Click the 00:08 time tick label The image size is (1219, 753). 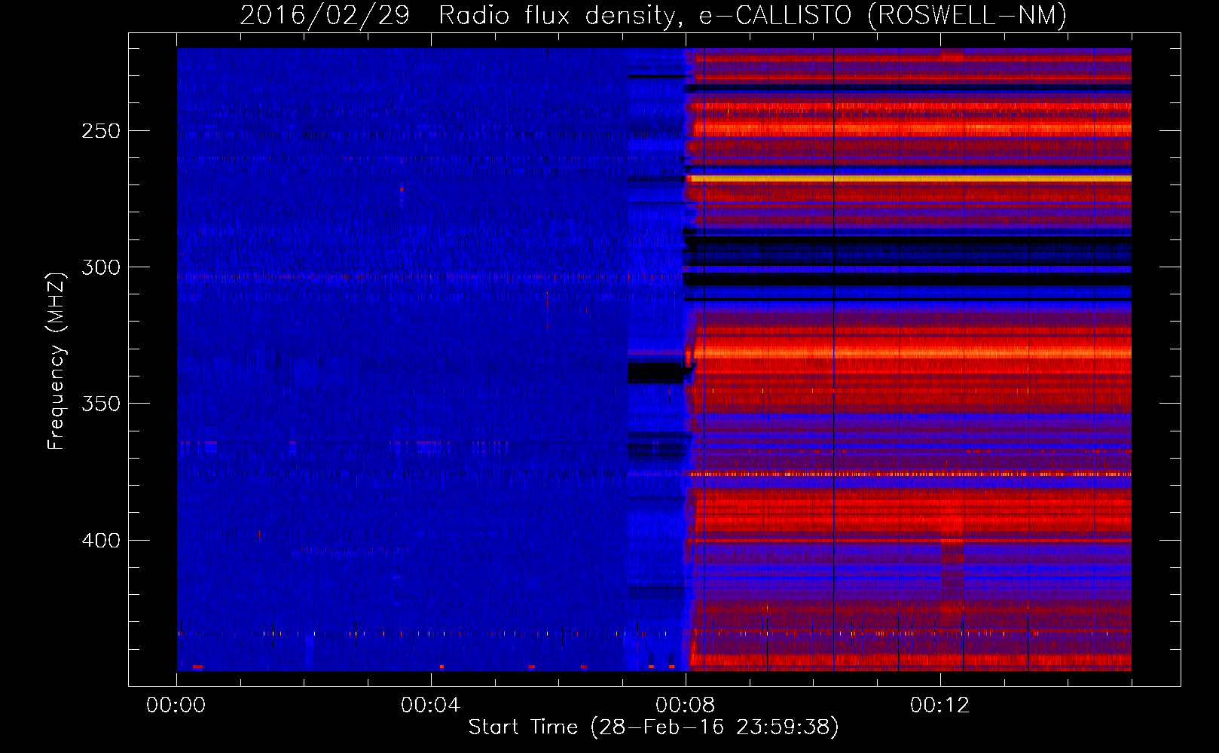click(x=685, y=706)
